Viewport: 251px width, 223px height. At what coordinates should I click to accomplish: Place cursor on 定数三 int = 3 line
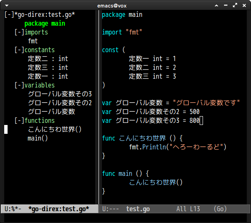point(152,76)
